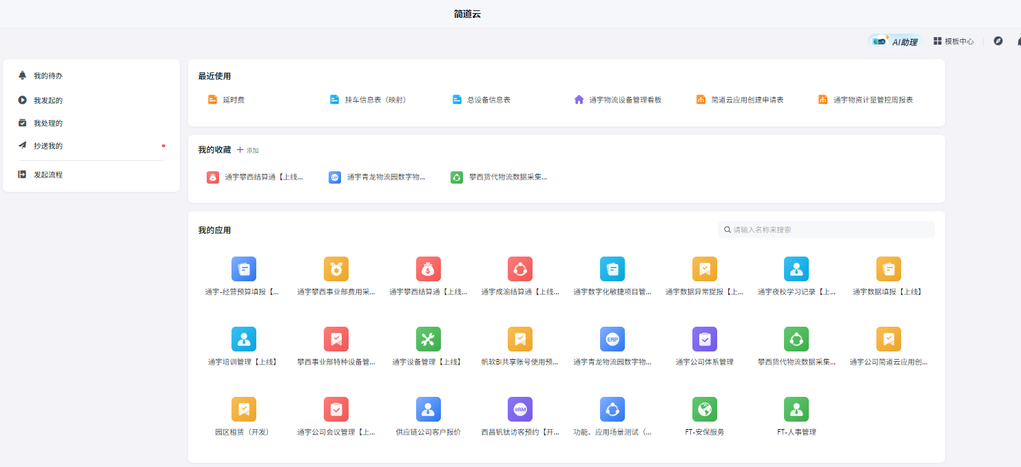1021x467 pixels.
Task: Open recent item 总设备信息表
Action: (482, 100)
